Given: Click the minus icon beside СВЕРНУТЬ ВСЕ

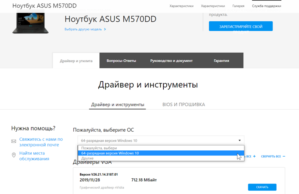Looking at the screenshot, I should click(284, 156).
